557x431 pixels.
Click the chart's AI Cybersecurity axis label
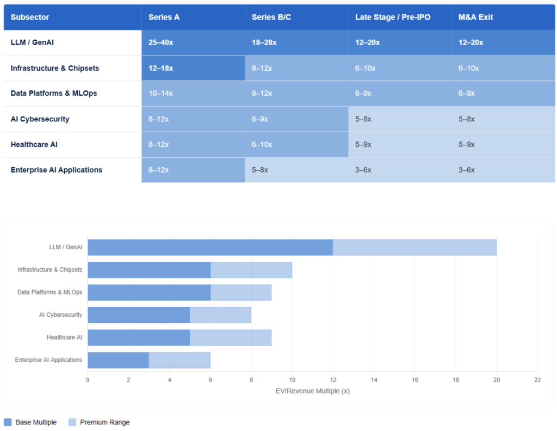point(61,315)
